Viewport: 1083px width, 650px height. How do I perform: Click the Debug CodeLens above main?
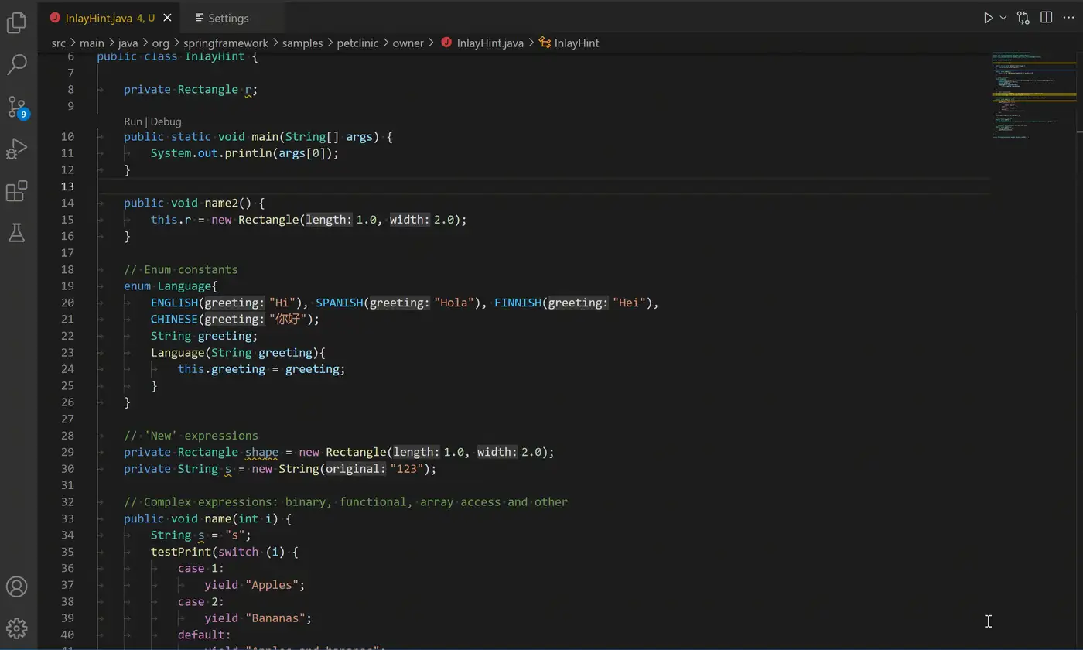click(x=166, y=121)
